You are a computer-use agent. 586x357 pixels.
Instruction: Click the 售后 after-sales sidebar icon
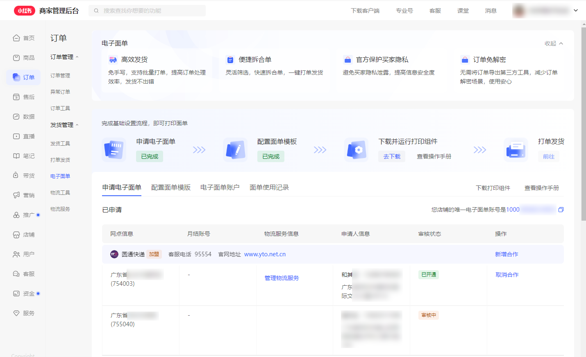16,97
